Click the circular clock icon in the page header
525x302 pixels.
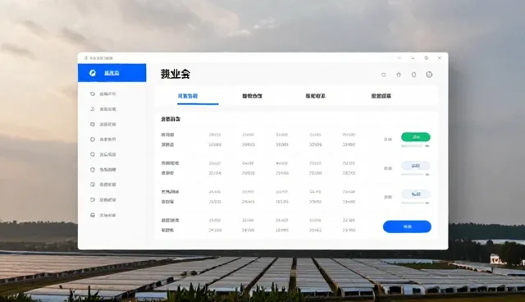429,75
